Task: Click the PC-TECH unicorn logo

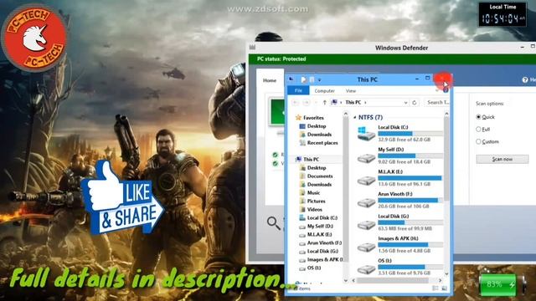Action: (x=35, y=38)
